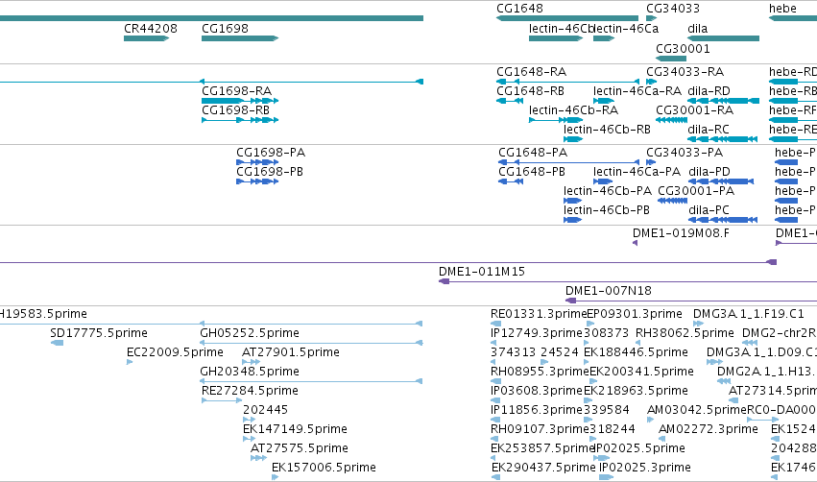
Task: Select the CG1698-PA protein feature
Action: [x=257, y=162]
